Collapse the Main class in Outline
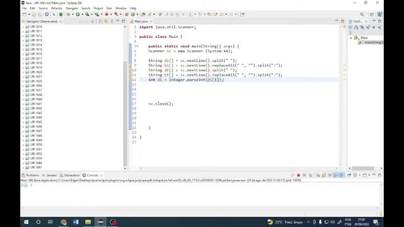 pos(351,38)
